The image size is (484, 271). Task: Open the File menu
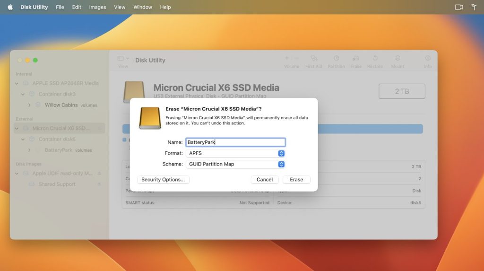60,7
